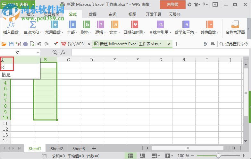Open the 云服务 (Cloud Services) ribbon tab
251x159 pixels.
[x=175, y=14]
